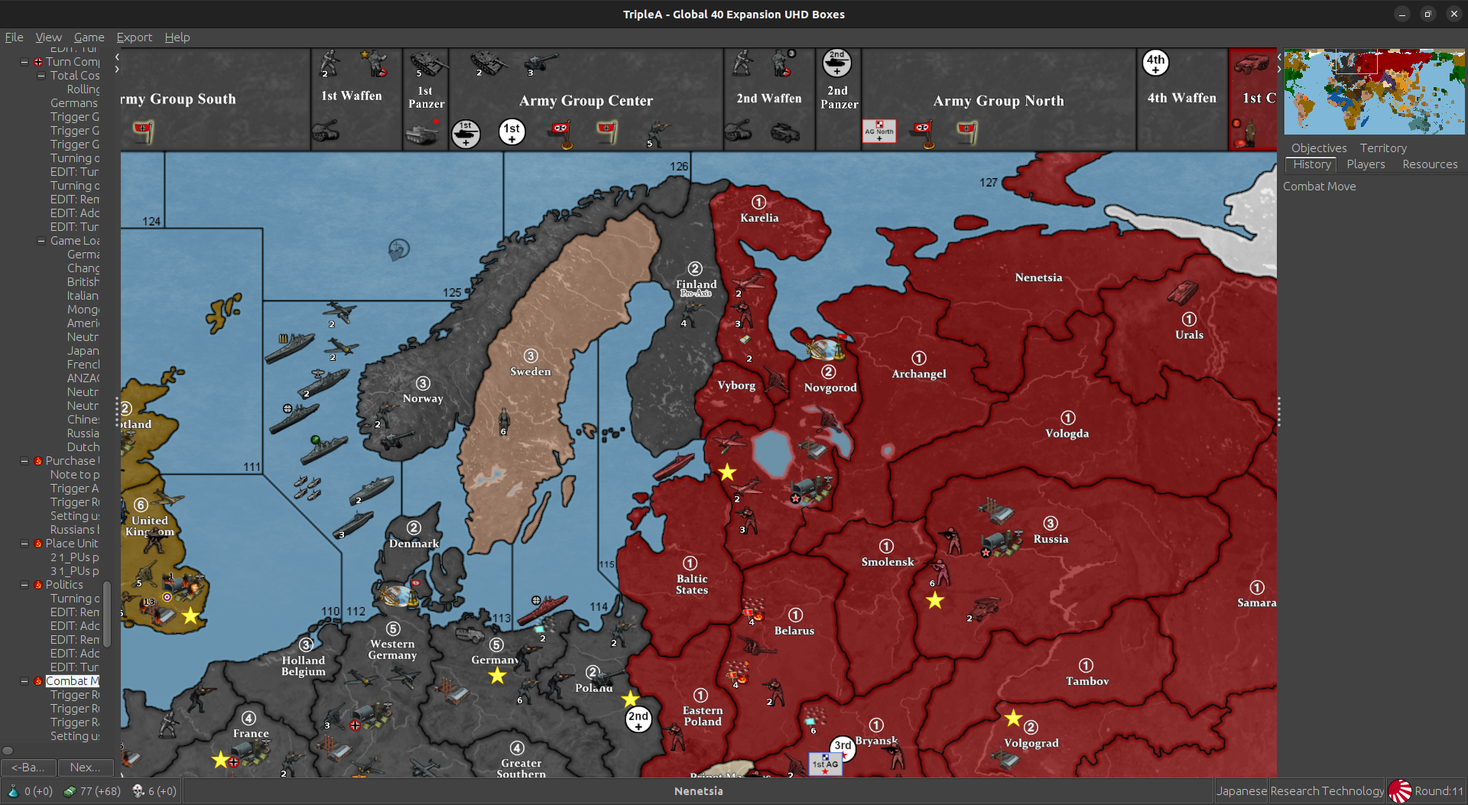Click the 3rd army marker near Bryansk
The image size is (1468, 805).
pyautogui.click(x=843, y=747)
